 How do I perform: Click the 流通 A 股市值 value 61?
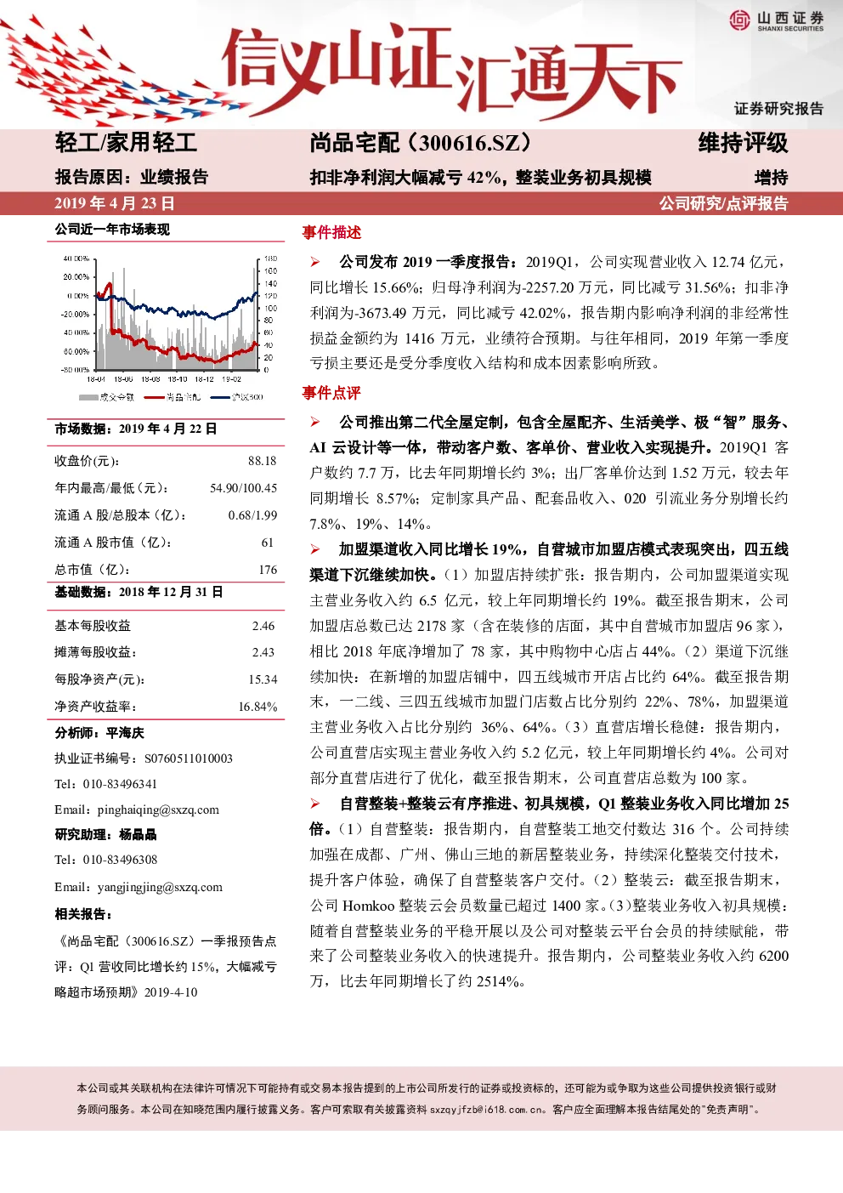tap(268, 543)
